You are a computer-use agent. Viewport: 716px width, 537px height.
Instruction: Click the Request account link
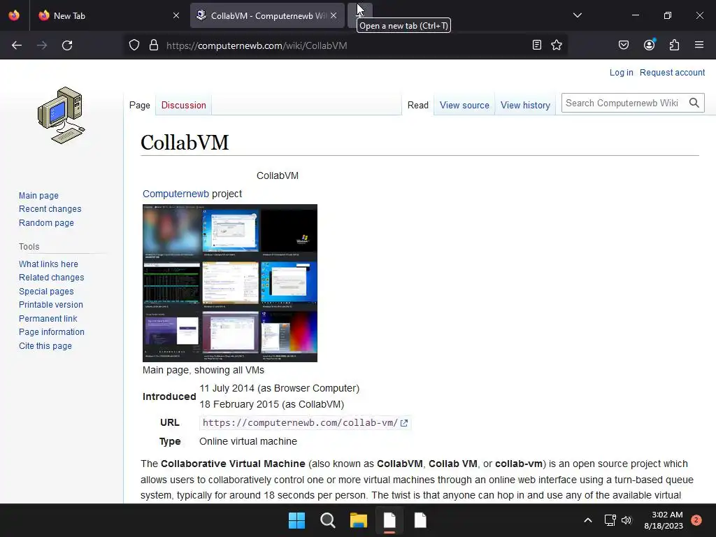click(x=672, y=73)
